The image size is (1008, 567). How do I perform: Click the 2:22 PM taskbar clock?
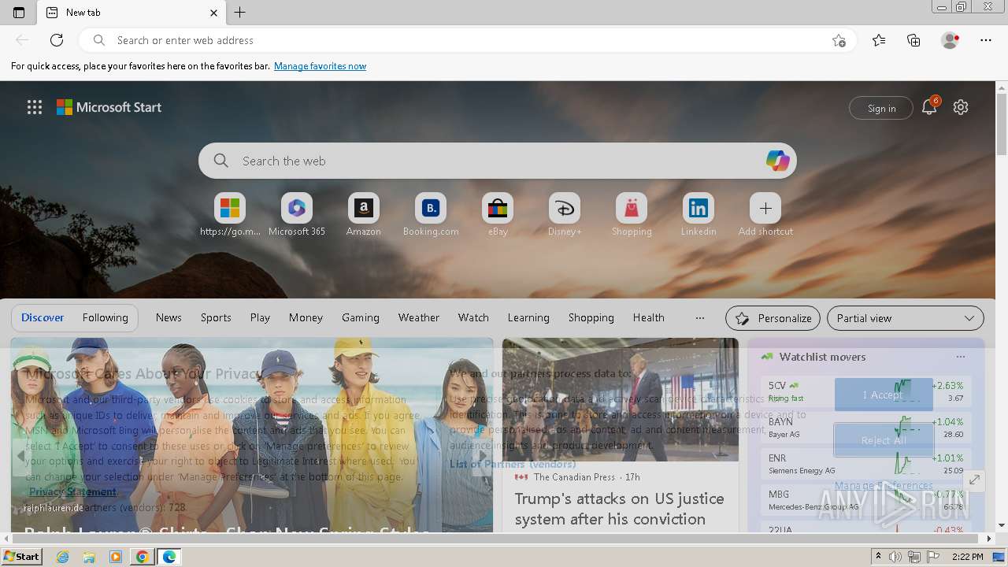pos(967,557)
